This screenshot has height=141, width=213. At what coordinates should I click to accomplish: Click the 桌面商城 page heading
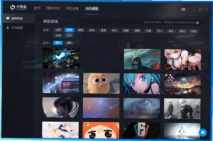51,21
